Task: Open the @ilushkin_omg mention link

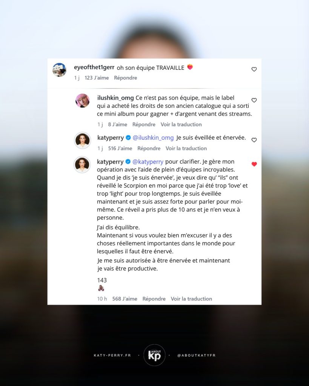Action: point(153,138)
